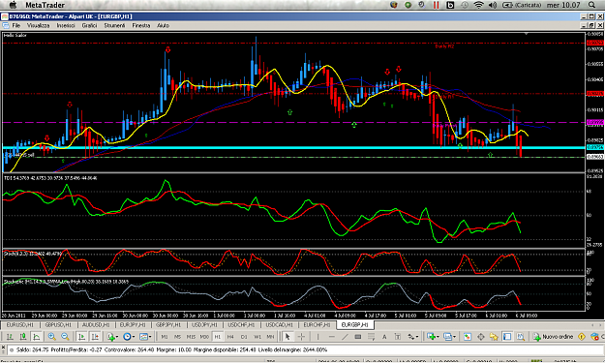Open the Strumenti menu

[114, 25]
